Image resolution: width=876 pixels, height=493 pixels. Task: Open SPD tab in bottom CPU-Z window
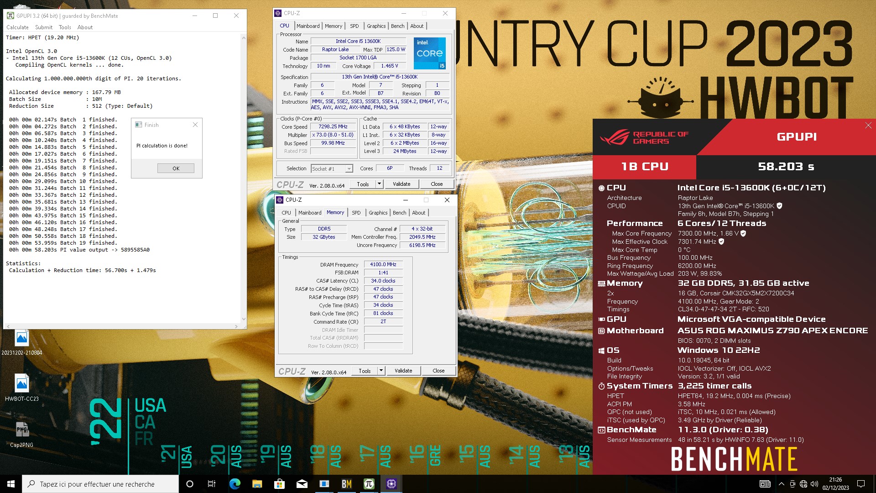tap(356, 213)
